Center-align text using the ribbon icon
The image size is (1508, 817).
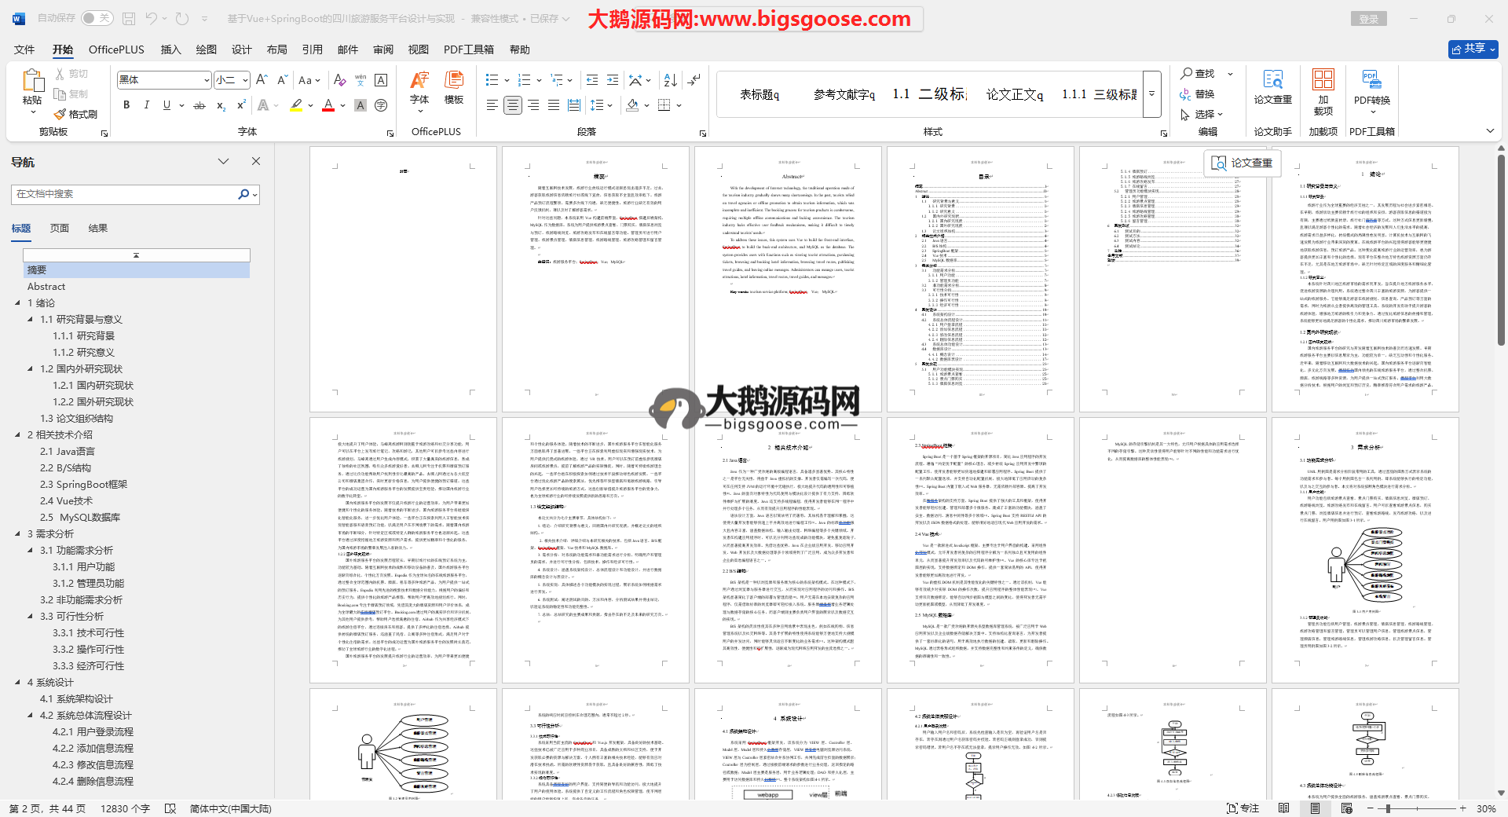point(513,105)
